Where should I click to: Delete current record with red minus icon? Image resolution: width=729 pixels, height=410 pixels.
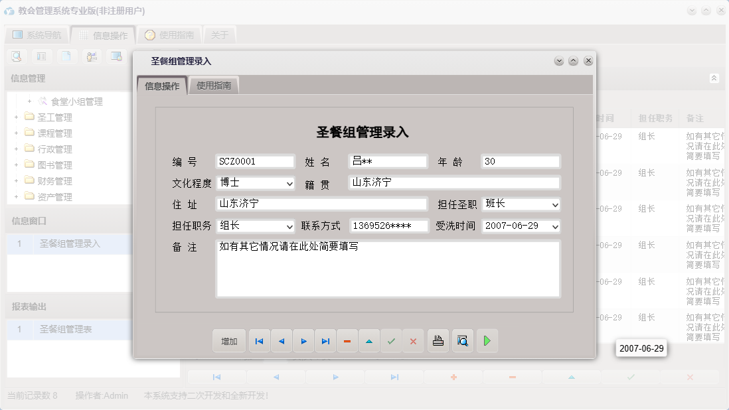coord(347,340)
